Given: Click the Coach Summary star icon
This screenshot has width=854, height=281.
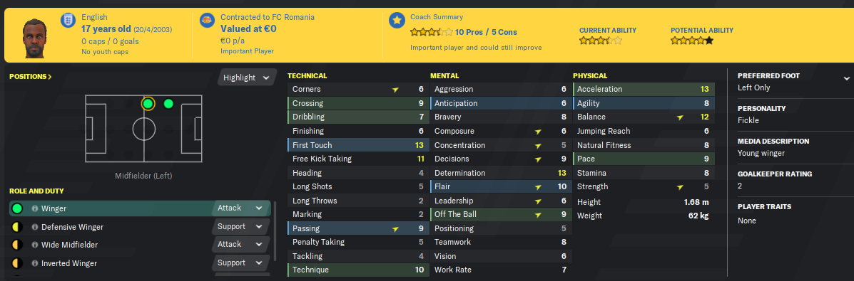Looking at the screenshot, I should point(397,21).
